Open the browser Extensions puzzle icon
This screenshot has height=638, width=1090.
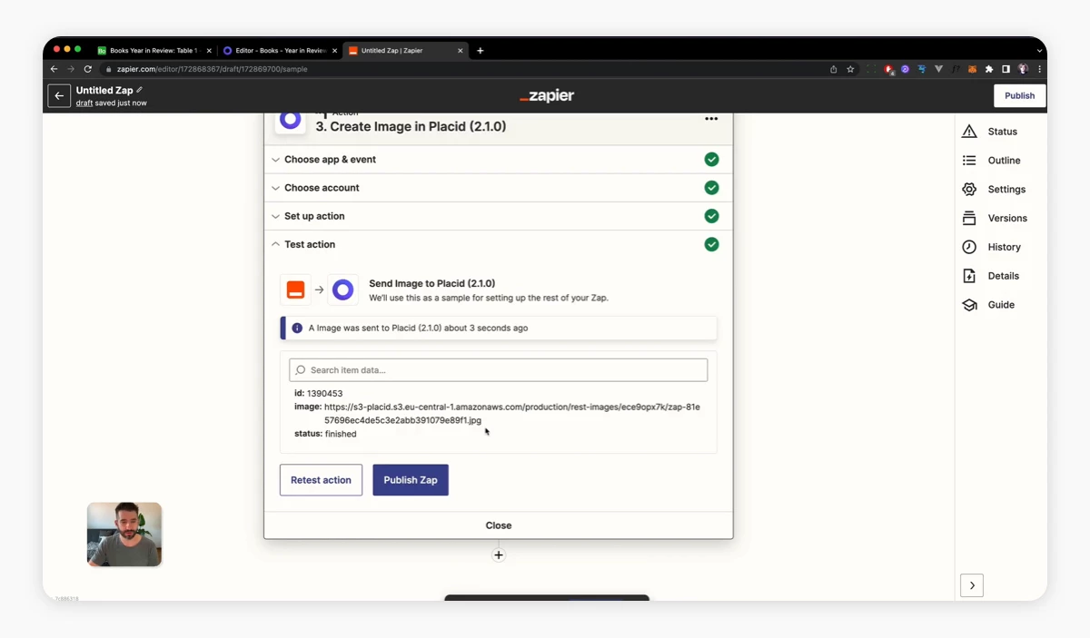(x=989, y=69)
